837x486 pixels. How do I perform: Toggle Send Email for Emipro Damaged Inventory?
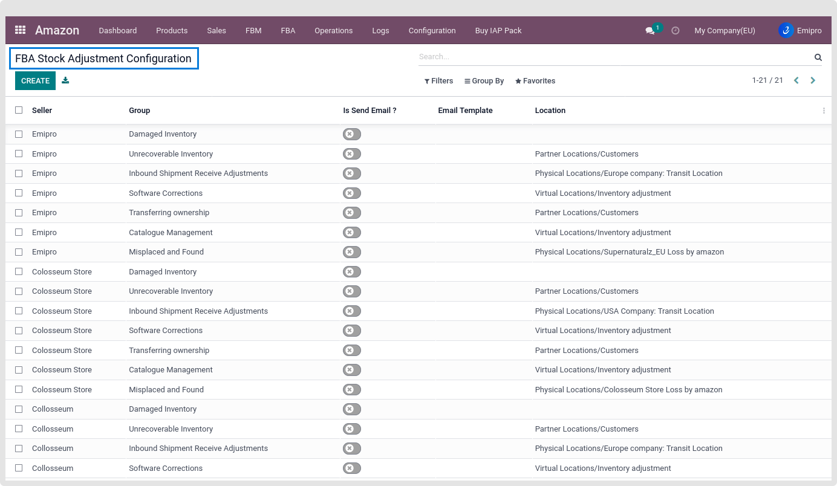point(351,134)
